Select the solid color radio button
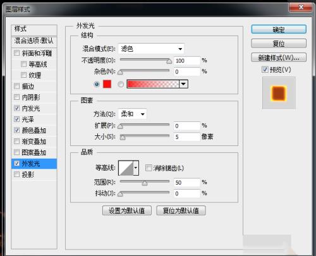 (x=97, y=84)
